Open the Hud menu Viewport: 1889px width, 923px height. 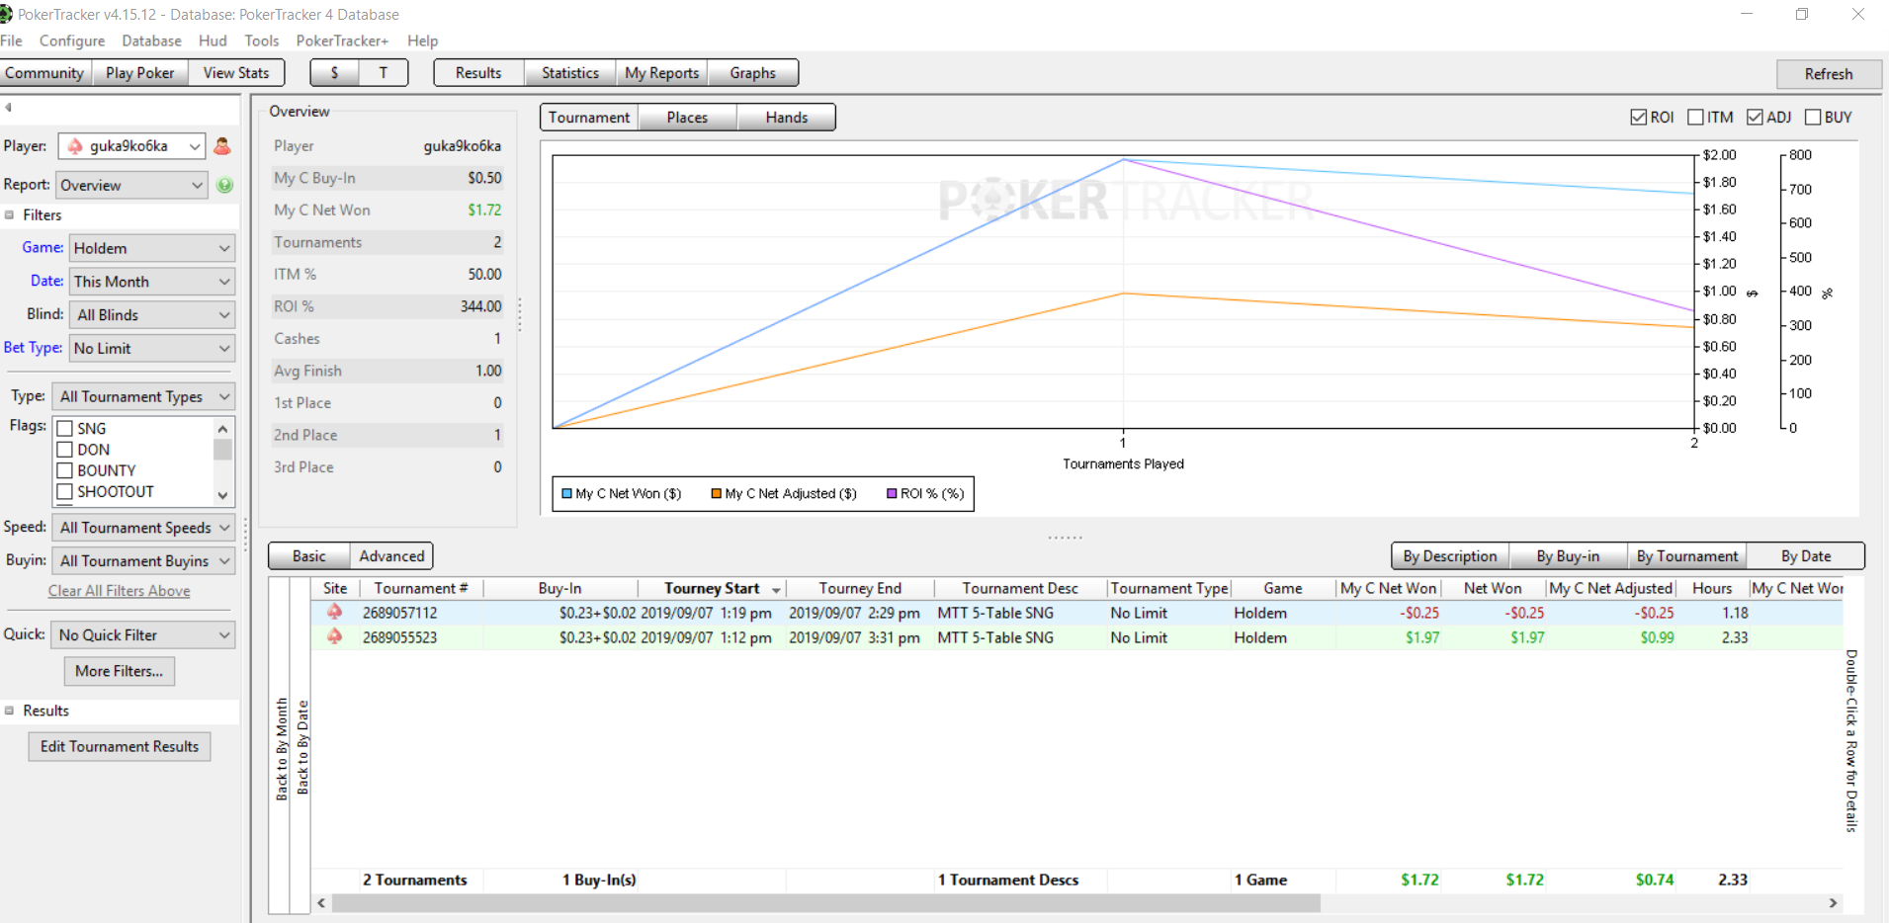pos(213,41)
